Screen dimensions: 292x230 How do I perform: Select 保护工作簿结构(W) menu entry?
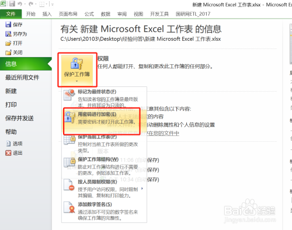pyautogui.click(x=105, y=166)
